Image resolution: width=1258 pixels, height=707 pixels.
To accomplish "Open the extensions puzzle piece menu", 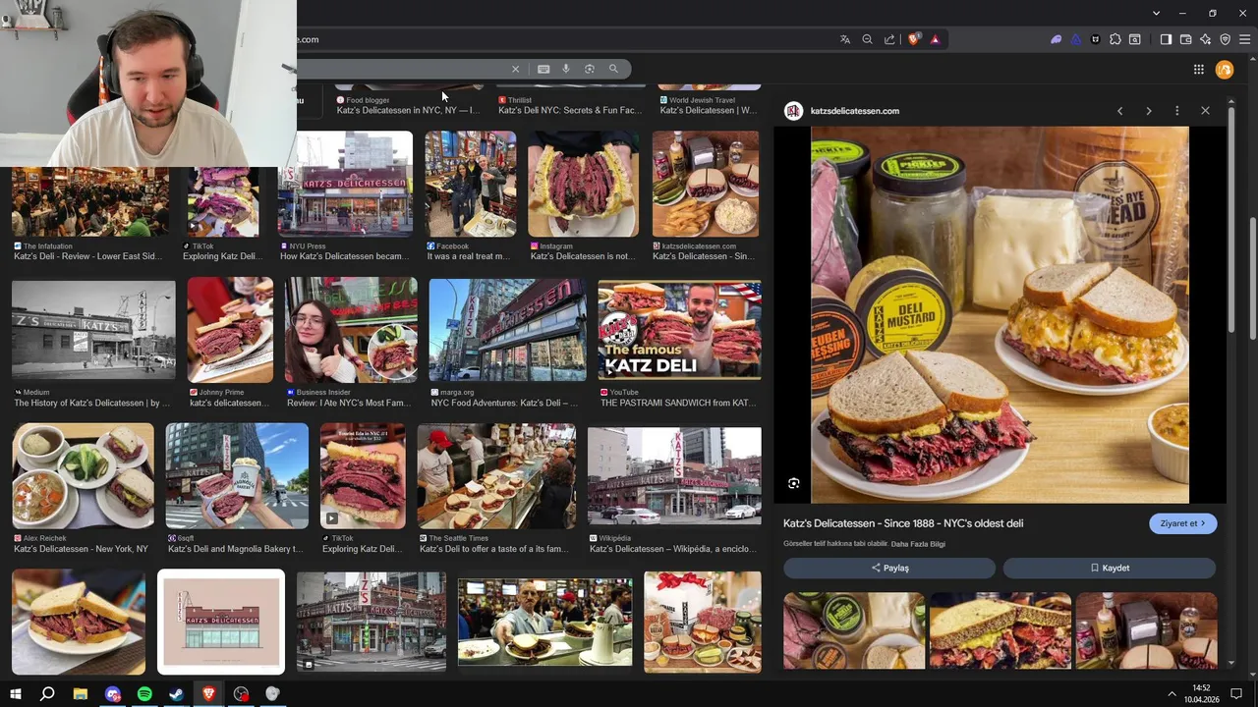I will 1115,39.
